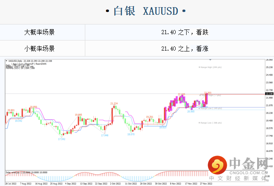Select the 大概率场景 row header
The image size is (274, 186).
pyautogui.click(x=42, y=32)
